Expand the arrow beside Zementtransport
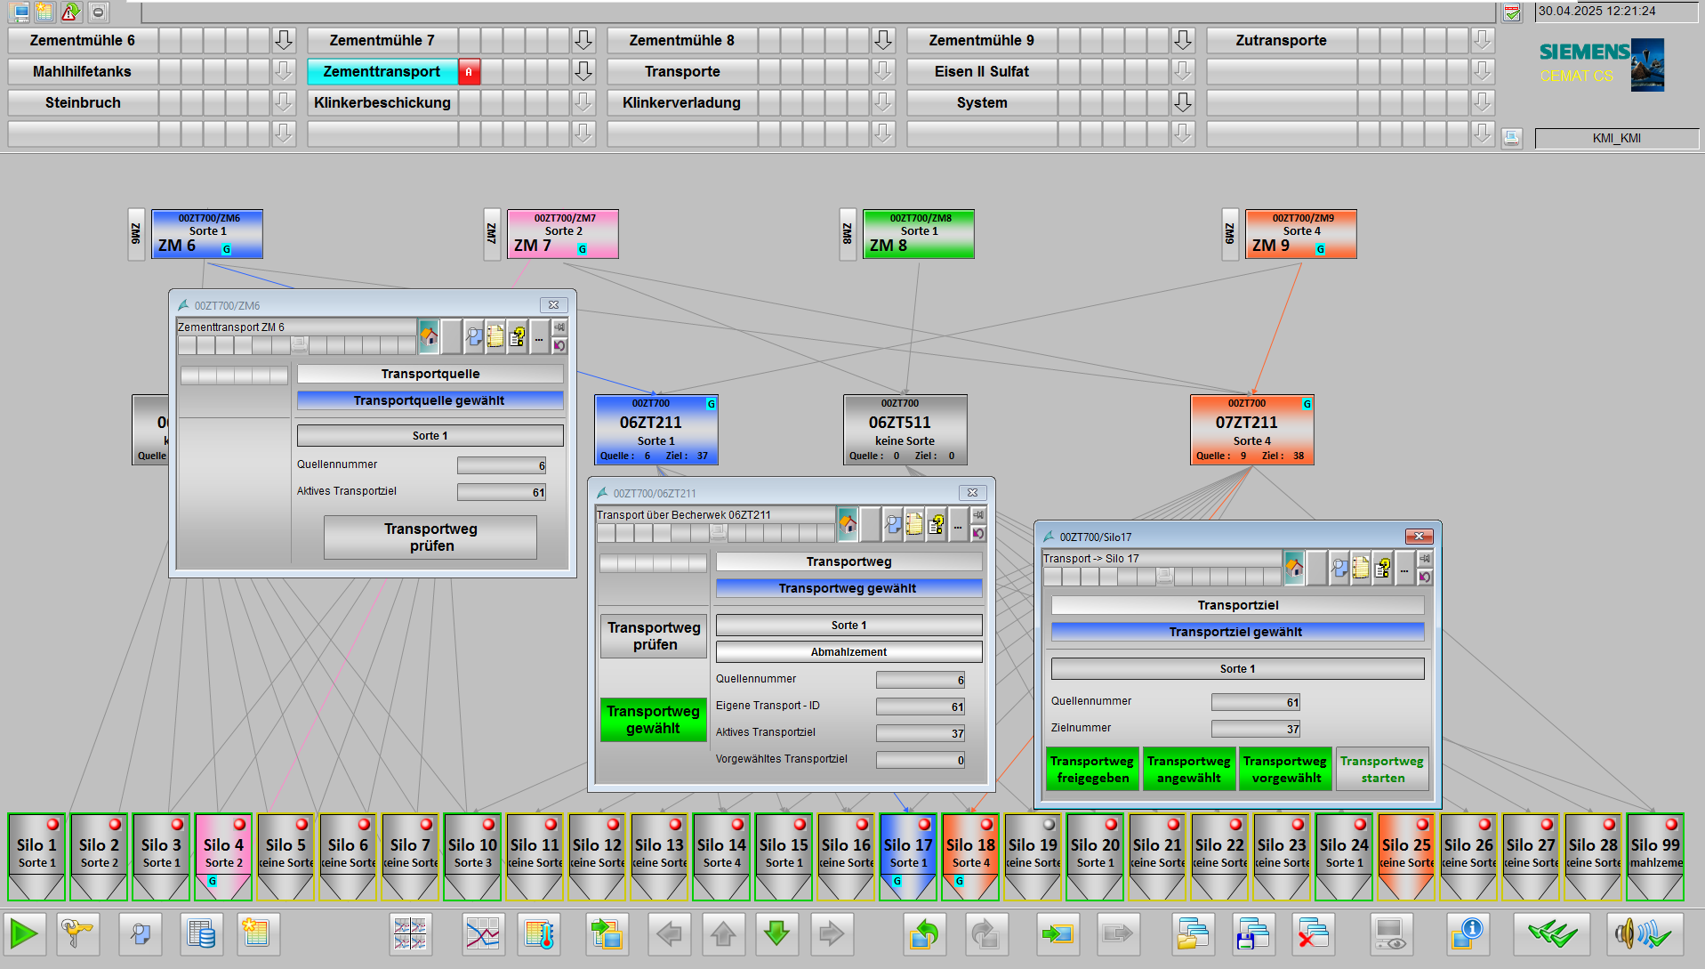Viewport: 1705px width, 969px height. pos(583,71)
